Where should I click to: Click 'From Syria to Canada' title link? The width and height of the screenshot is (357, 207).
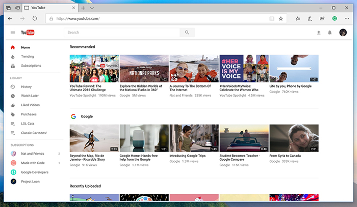coord(285,156)
